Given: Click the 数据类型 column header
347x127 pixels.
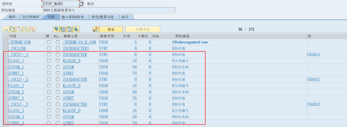Looking at the screenshot, I should (110, 36).
